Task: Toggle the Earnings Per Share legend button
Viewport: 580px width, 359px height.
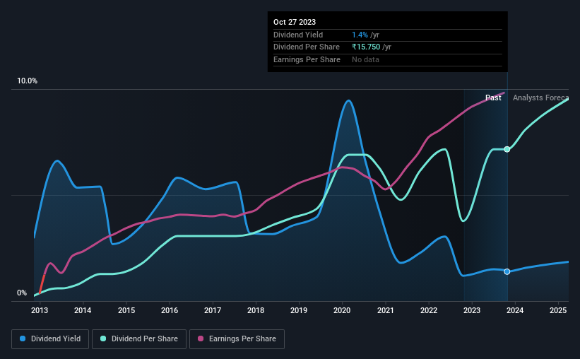Action: (237, 339)
